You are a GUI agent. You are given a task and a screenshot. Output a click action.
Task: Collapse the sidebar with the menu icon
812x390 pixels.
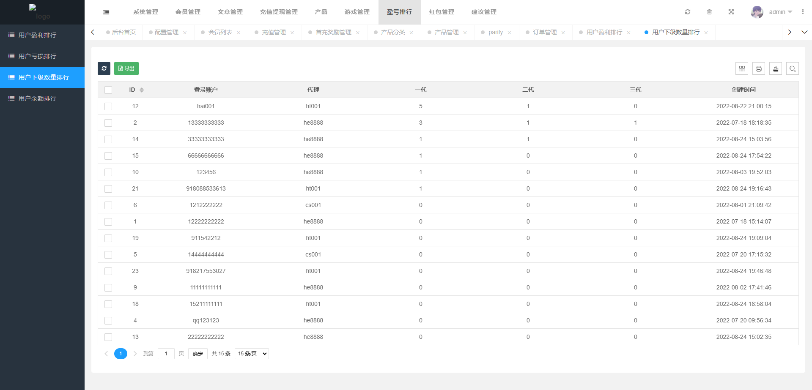pos(106,12)
